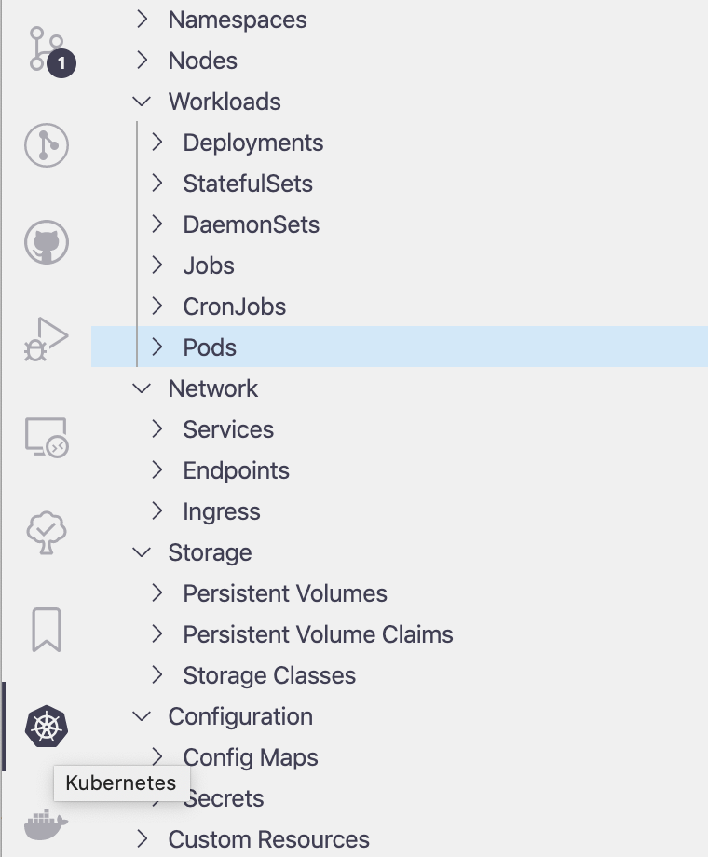Image resolution: width=708 pixels, height=857 pixels.
Task: Expand the Namespaces tree node
Action: point(141,19)
